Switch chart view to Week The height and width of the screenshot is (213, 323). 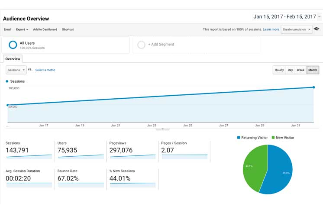[300, 70]
